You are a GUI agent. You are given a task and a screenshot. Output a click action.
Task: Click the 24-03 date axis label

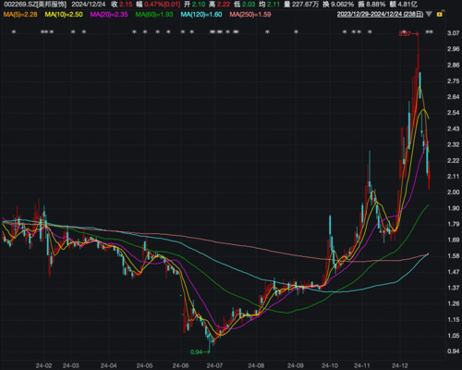[x=70, y=365]
